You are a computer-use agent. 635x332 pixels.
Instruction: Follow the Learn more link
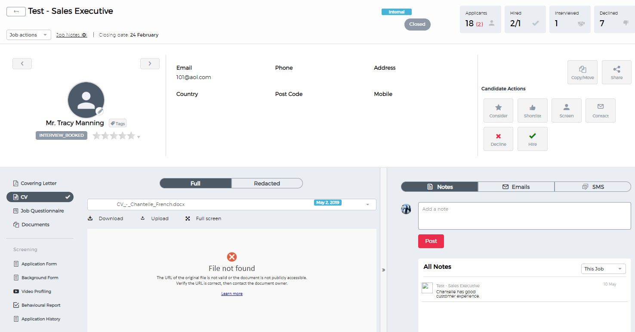(232, 294)
